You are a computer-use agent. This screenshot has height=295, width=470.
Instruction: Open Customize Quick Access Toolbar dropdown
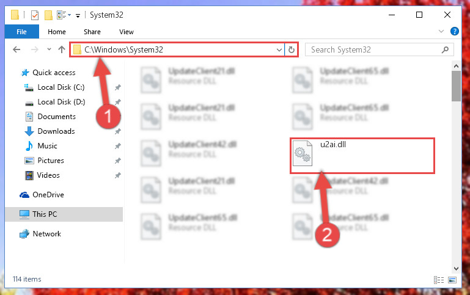pos(78,15)
